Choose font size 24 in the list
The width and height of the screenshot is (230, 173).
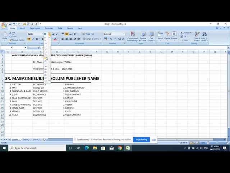[46, 66]
